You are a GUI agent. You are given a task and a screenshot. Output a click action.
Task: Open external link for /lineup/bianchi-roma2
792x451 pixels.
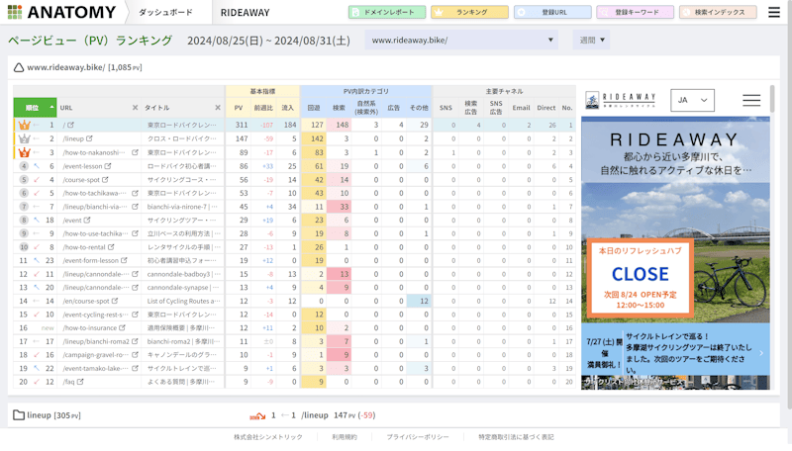click(x=135, y=341)
